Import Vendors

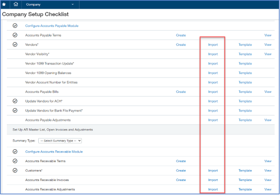coord(213,45)
